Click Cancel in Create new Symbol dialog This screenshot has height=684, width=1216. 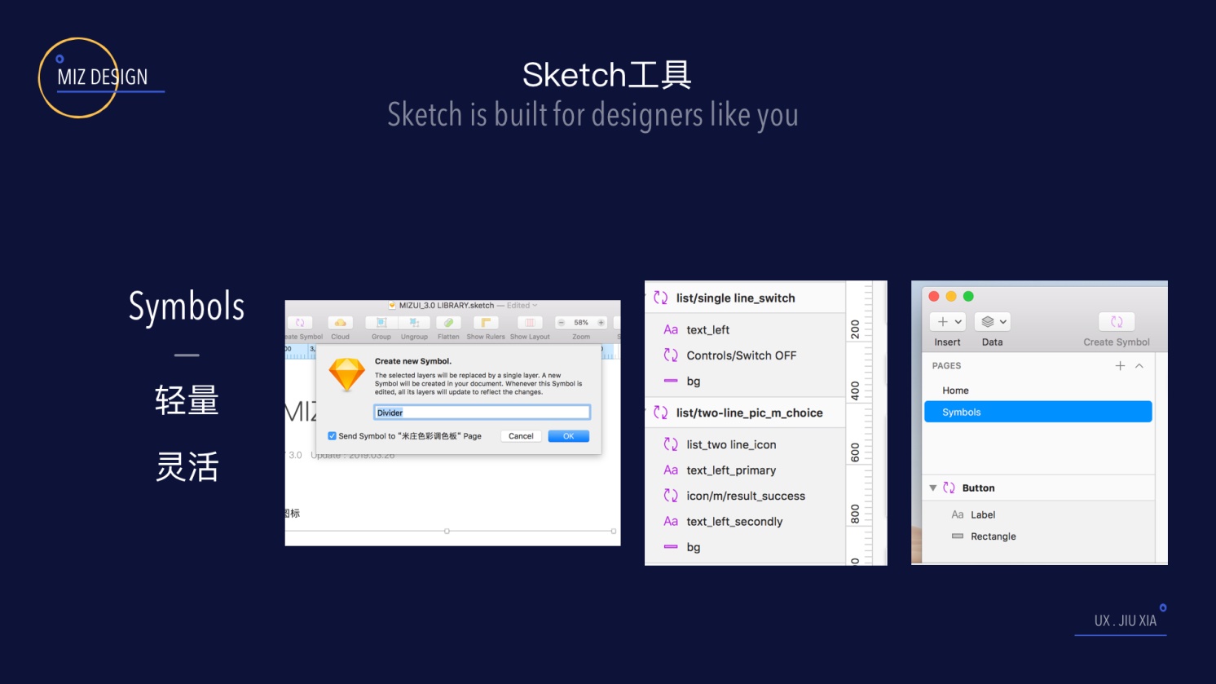pos(521,436)
